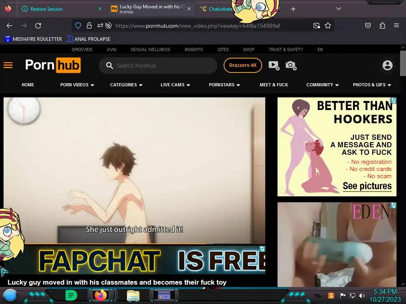The image size is (406, 304).
Task: Open the Windows Start orb
Action: click(x=10, y=295)
